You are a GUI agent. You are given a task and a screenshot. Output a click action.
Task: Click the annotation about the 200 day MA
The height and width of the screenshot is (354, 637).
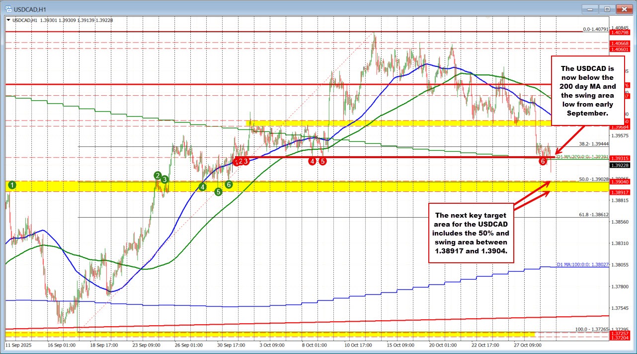588,91
